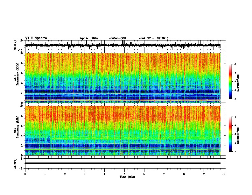Click the "-7" label on ch.2 colorbar

(x=235, y=151)
